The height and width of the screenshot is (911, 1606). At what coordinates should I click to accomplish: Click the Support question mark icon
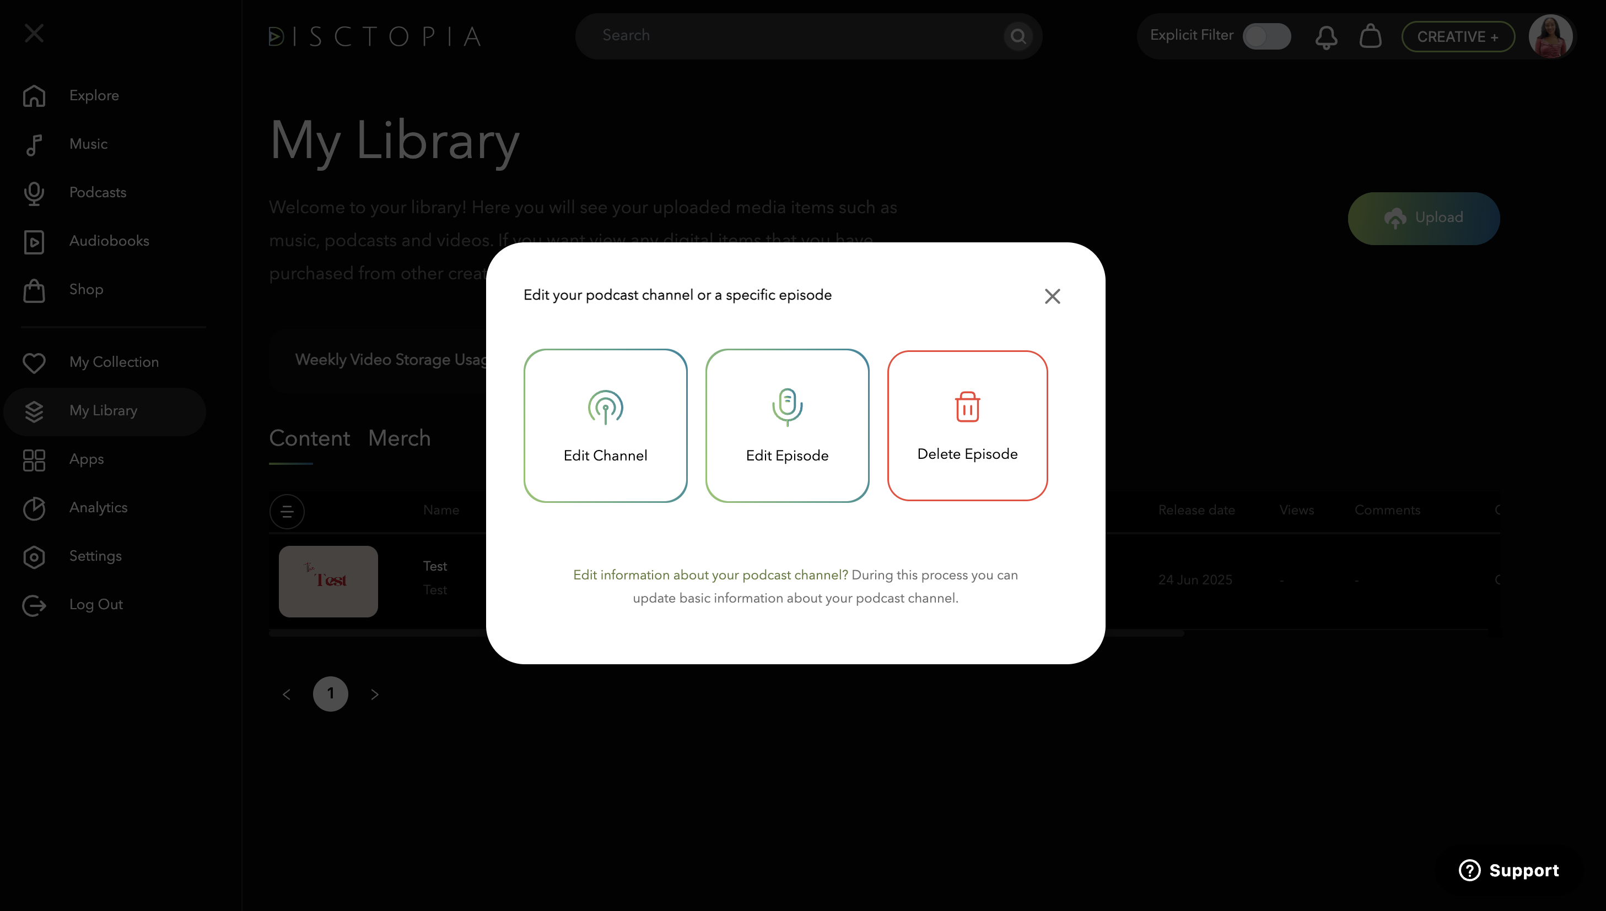[x=1469, y=870]
